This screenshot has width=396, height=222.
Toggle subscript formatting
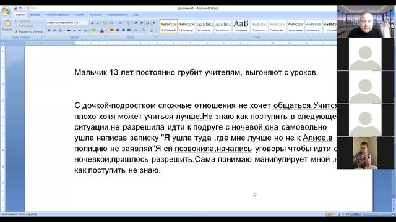(74, 30)
